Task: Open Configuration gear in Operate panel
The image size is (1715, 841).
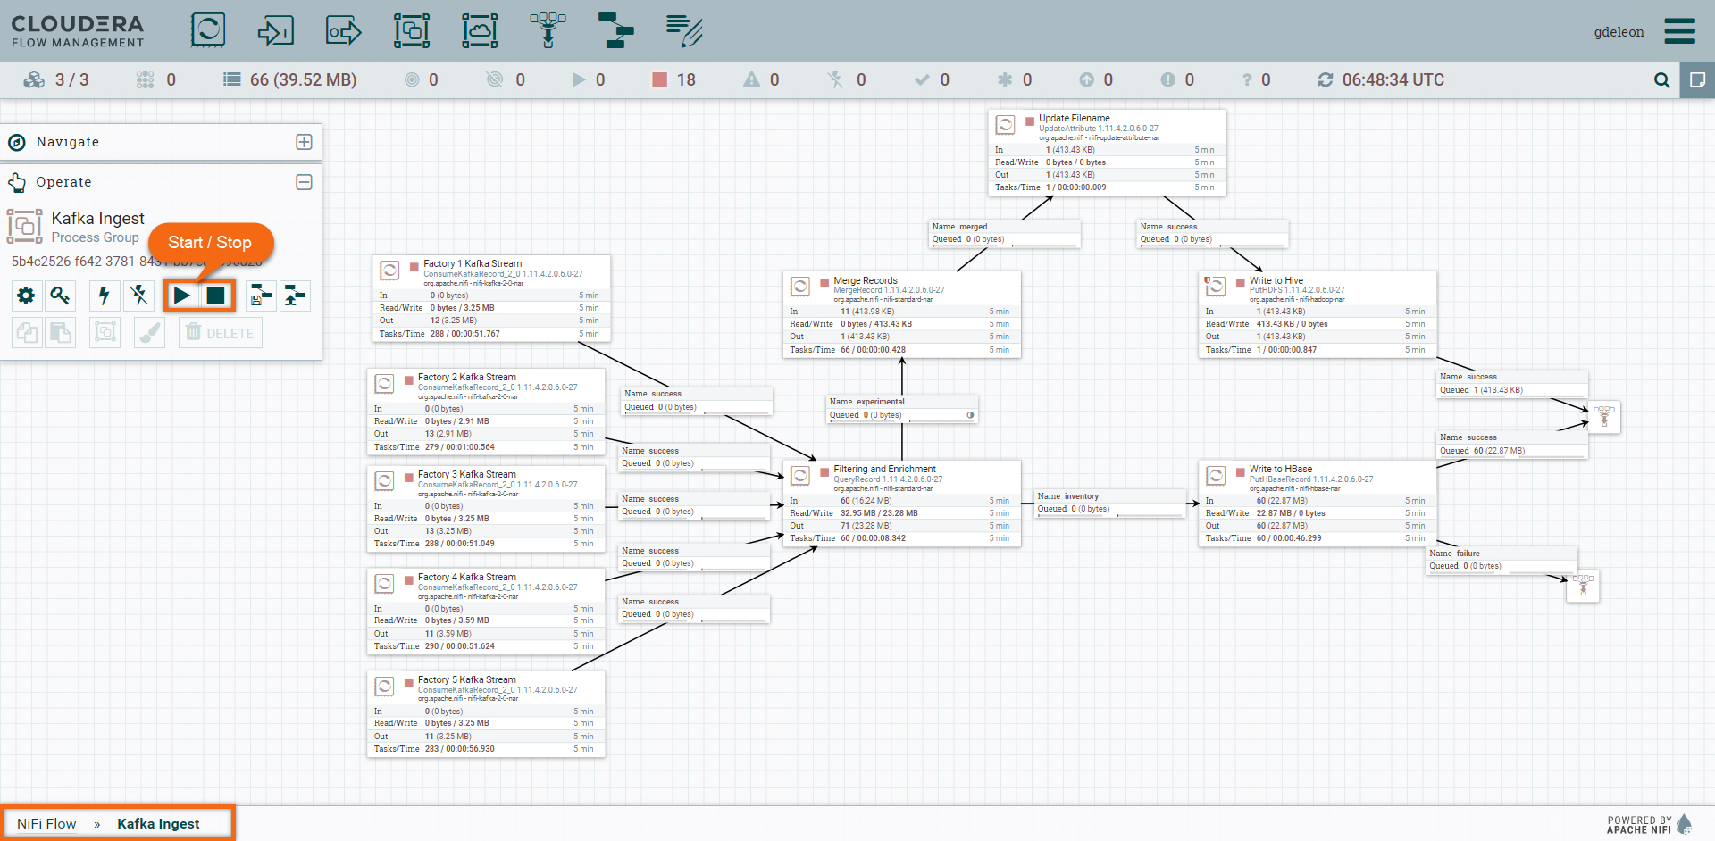Action: [26, 296]
